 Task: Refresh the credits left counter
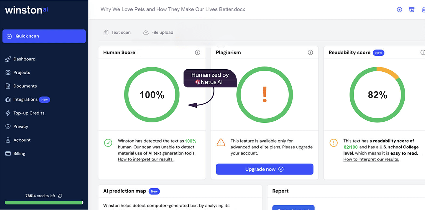(x=60, y=196)
